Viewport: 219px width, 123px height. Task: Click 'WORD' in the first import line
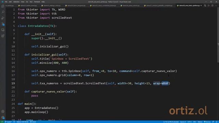(62, 10)
